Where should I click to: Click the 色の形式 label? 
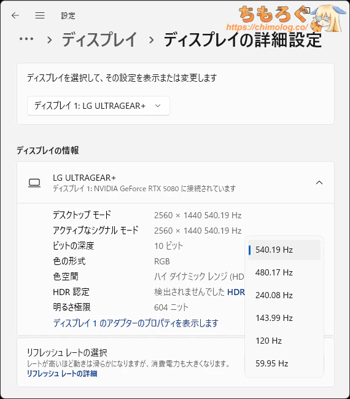pyautogui.click(x=69, y=261)
